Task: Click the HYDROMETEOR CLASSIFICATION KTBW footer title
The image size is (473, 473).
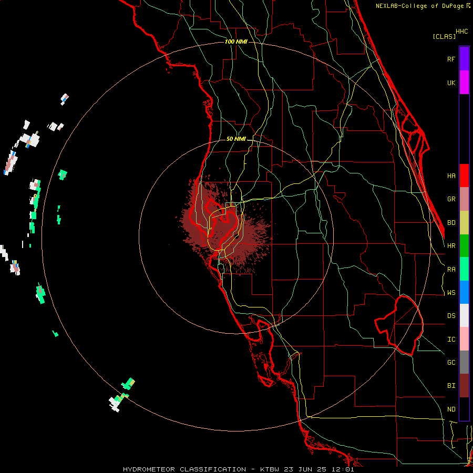Action: [238, 469]
